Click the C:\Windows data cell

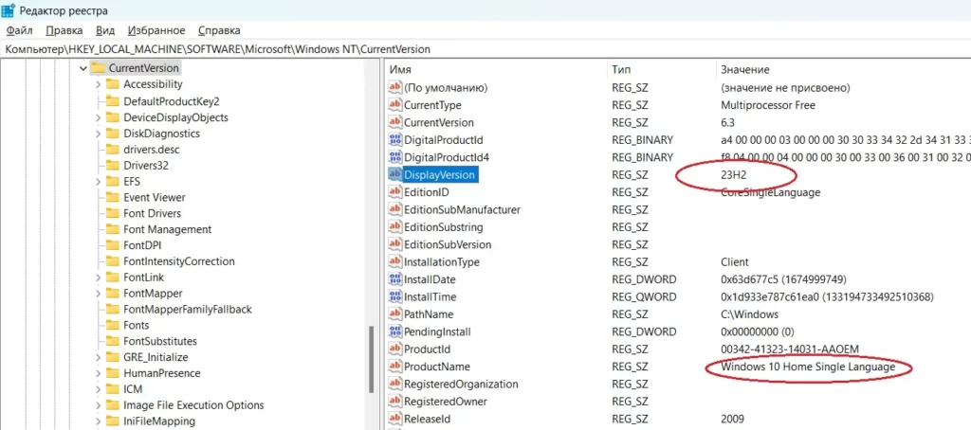click(x=750, y=314)
